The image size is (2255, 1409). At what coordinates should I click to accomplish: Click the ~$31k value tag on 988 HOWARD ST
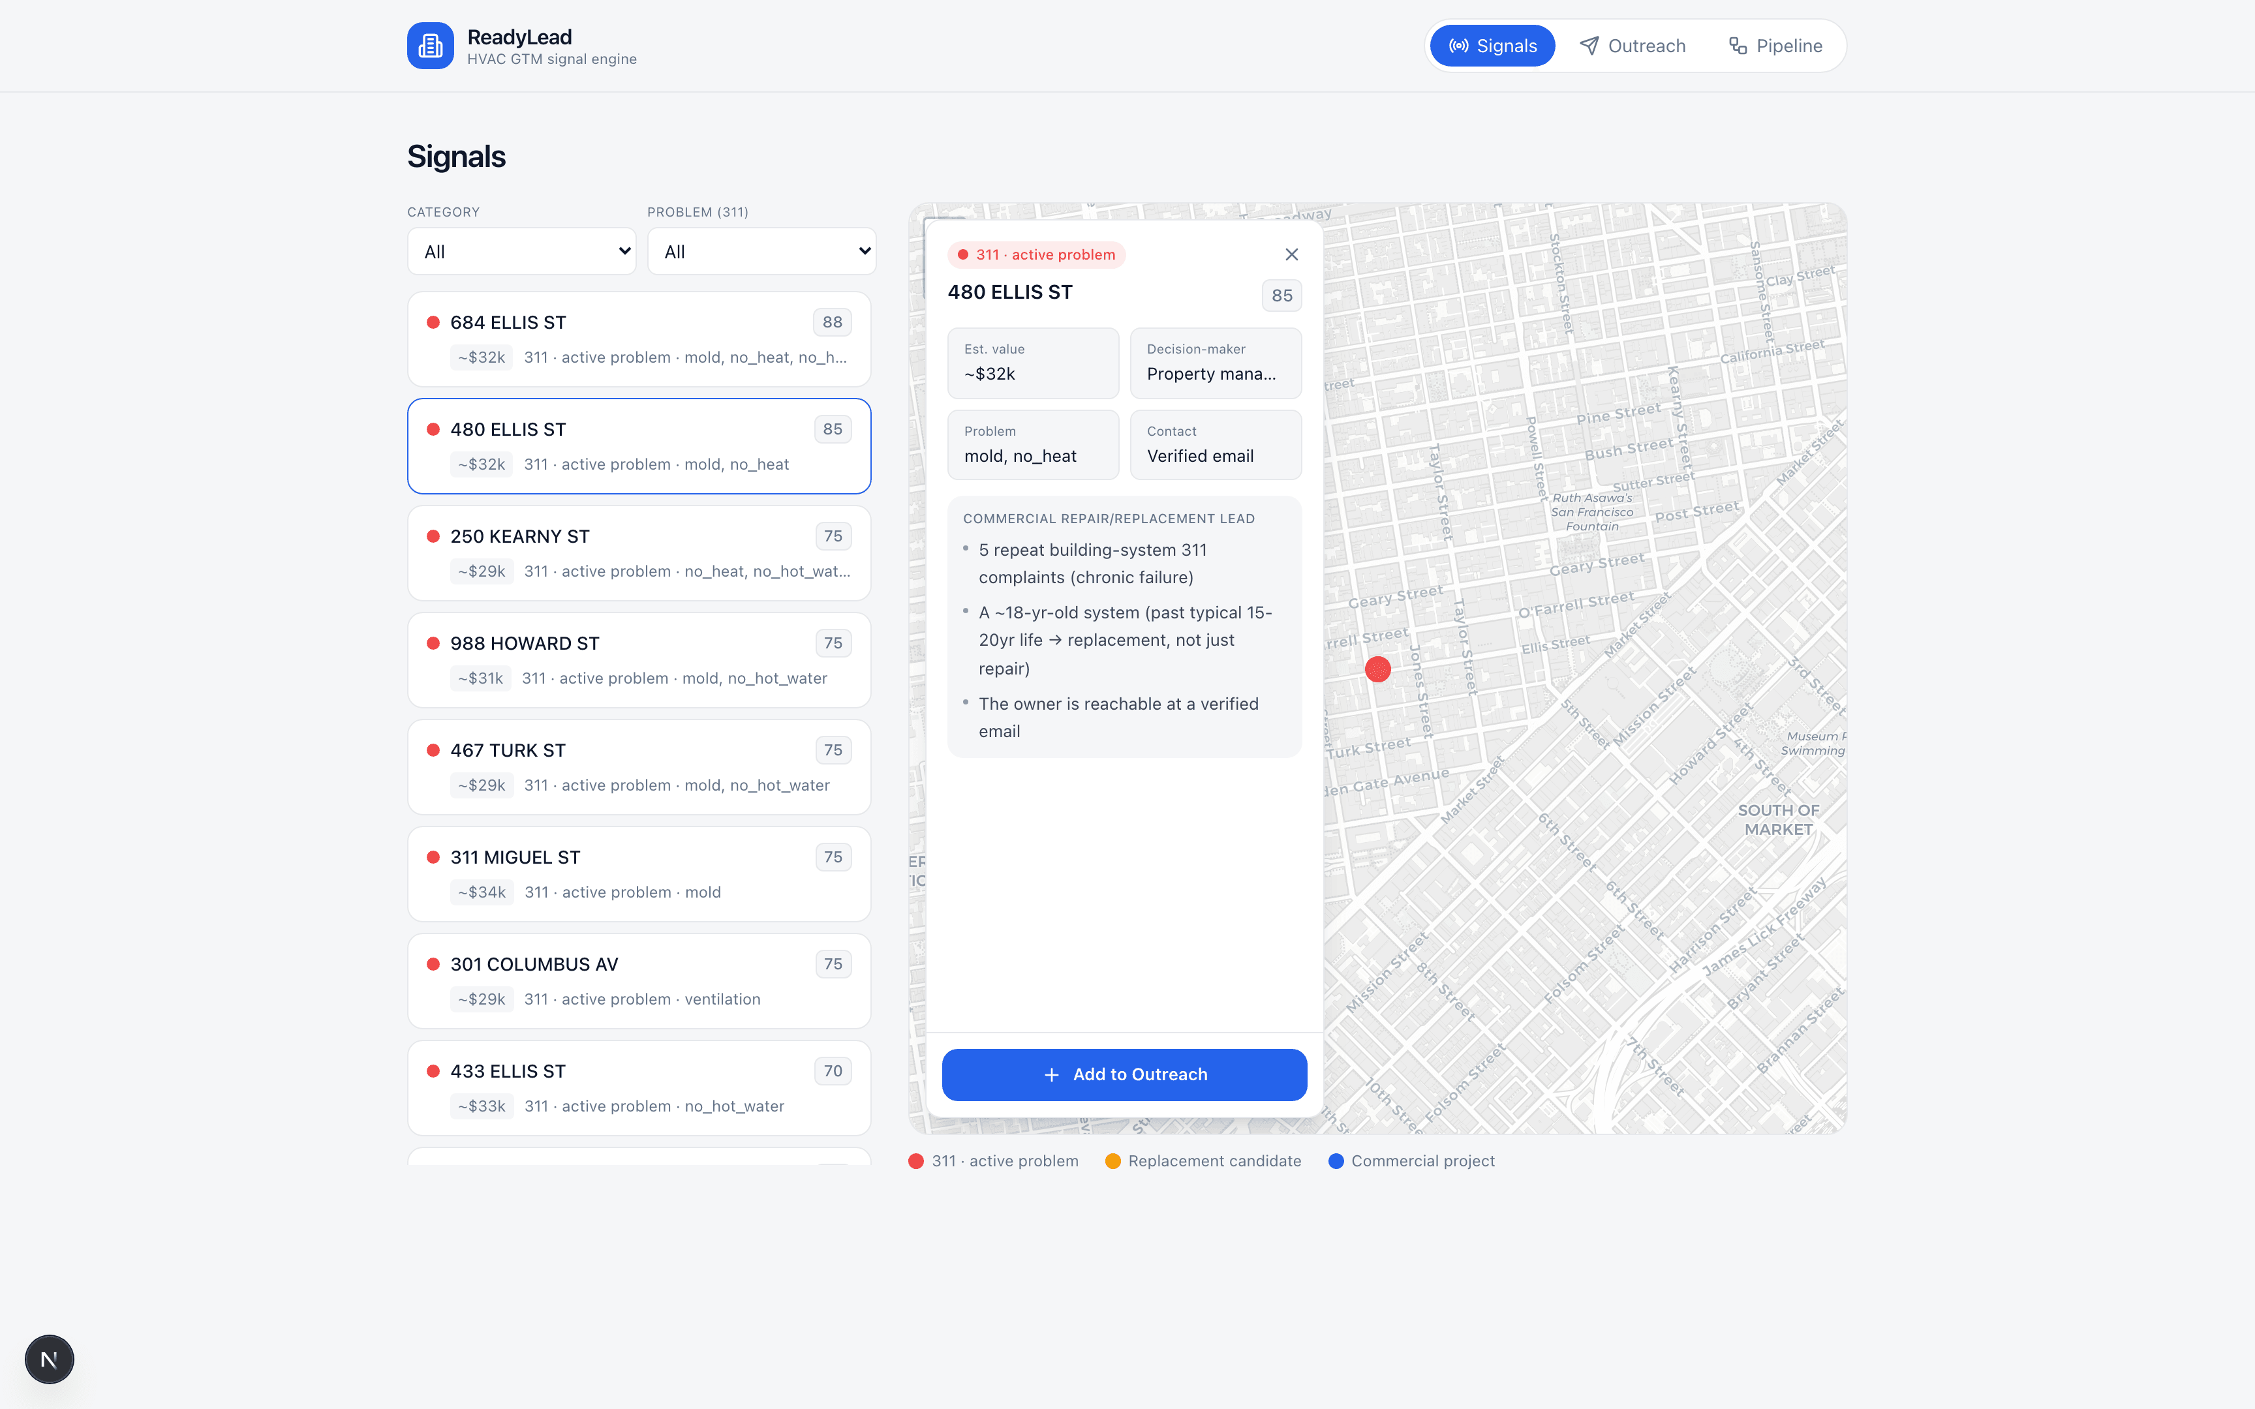481,678
